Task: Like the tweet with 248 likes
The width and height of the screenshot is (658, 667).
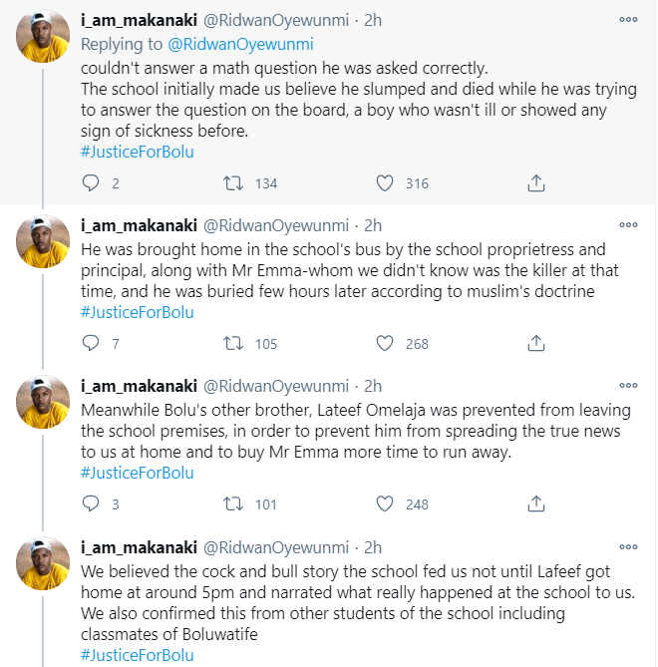Action: (386, 503)
